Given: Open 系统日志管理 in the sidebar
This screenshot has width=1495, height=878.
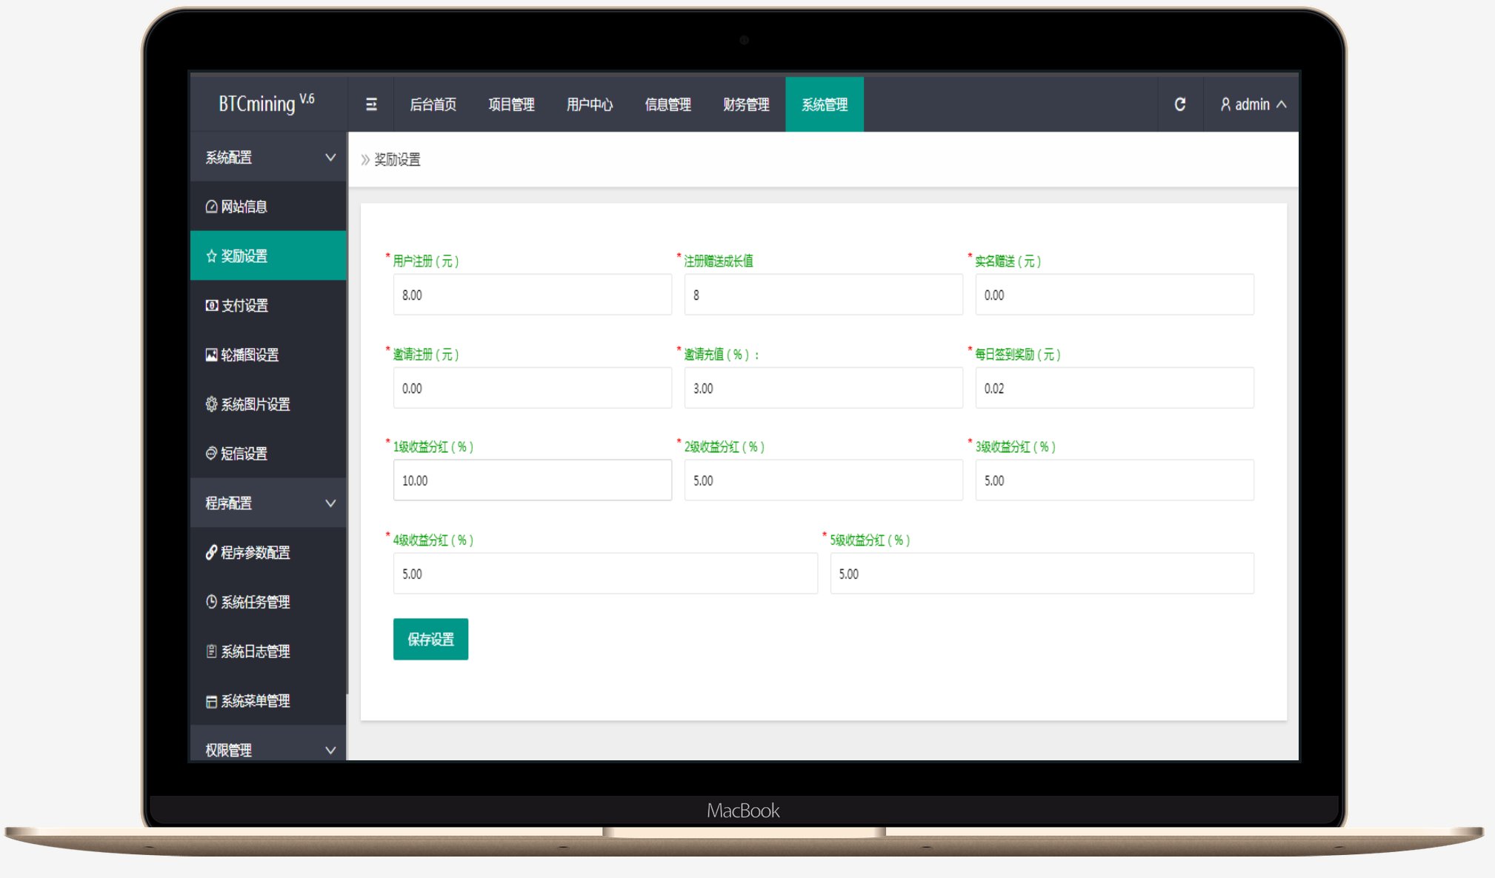Looking at the screenshot, I should 268,651.
